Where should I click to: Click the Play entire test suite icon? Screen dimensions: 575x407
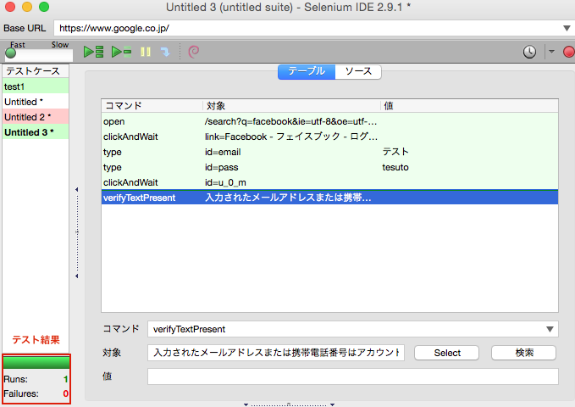click(x=93, y=52)
